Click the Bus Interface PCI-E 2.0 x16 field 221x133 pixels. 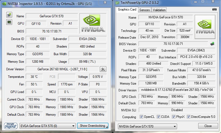click(x=196, y=57)
